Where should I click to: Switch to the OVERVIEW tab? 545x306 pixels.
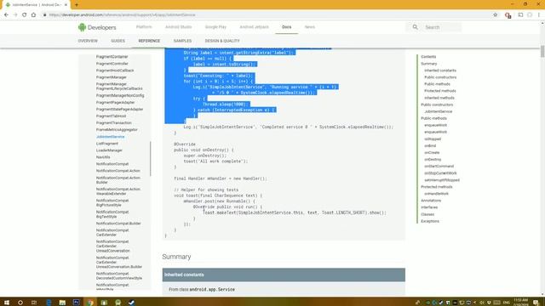point(88,41)
